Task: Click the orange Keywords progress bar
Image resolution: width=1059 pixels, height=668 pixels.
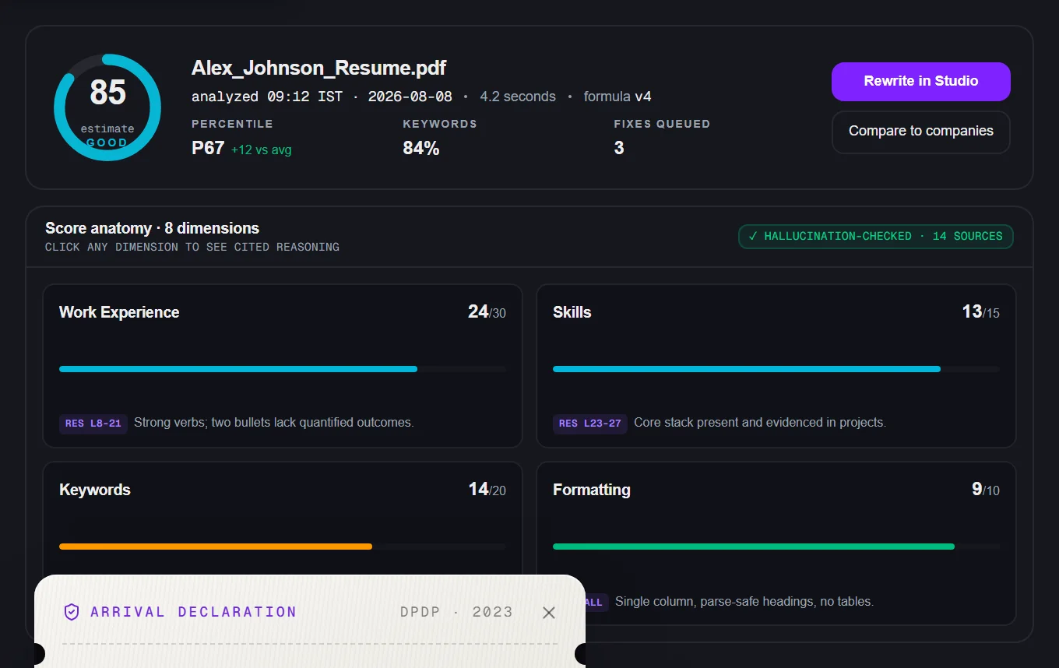Action: (216, 547)
